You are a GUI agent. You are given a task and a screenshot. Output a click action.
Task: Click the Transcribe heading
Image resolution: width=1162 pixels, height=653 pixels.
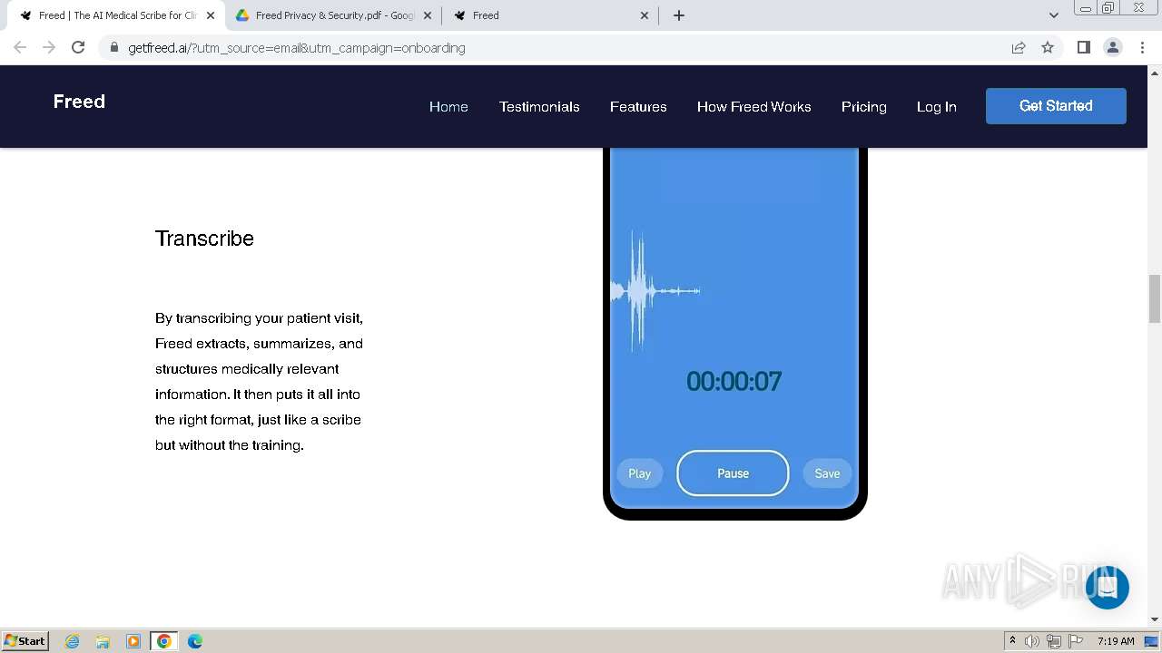point(204,239)
